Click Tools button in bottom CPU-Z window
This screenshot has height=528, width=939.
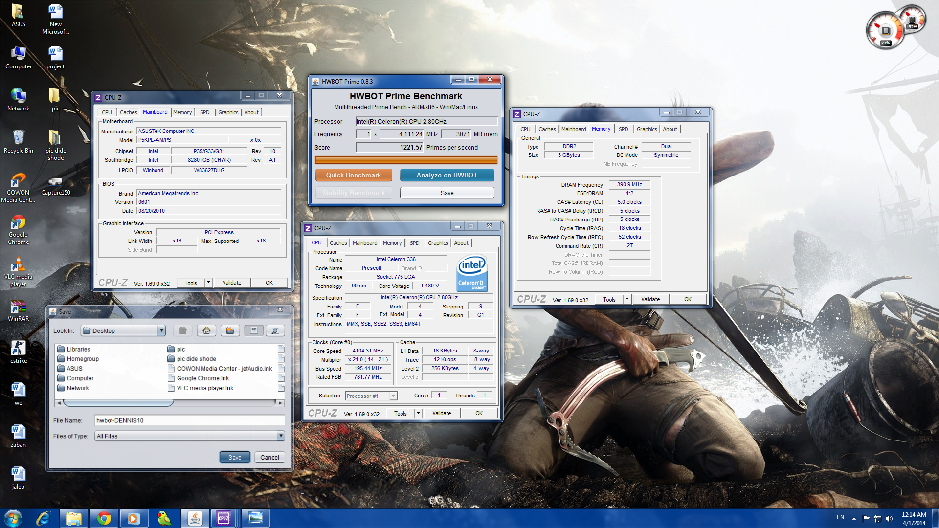tap(401, 413)
